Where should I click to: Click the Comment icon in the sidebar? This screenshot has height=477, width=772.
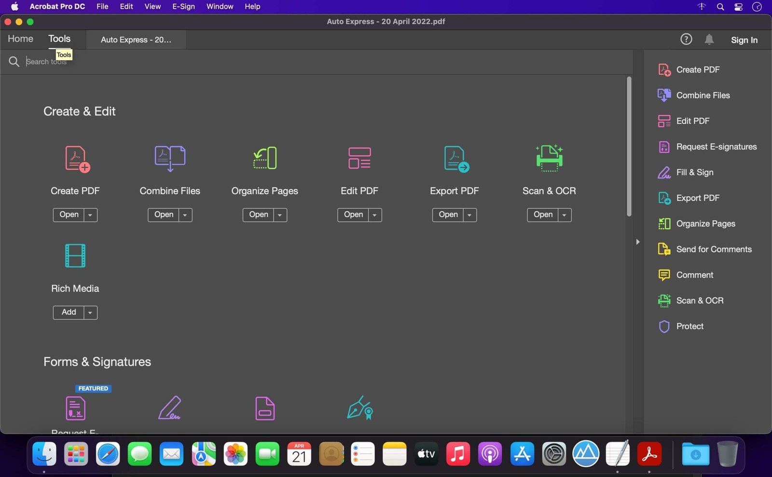664,274
